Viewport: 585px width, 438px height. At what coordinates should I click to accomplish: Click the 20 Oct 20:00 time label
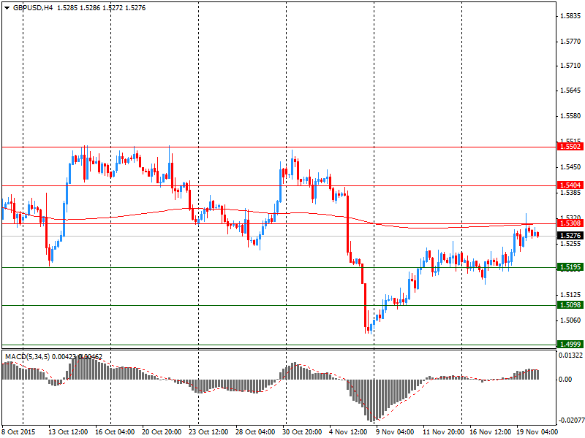(162, 432)
